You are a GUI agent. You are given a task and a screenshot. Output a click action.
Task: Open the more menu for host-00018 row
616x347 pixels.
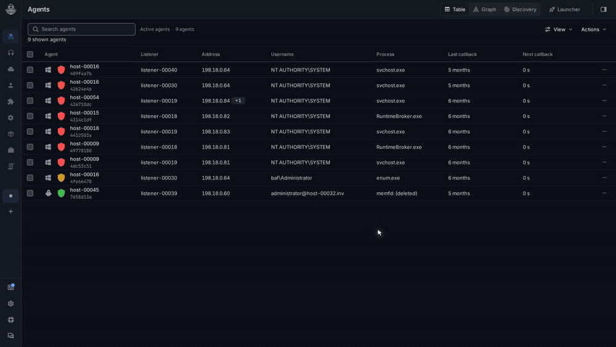point(604,131)
